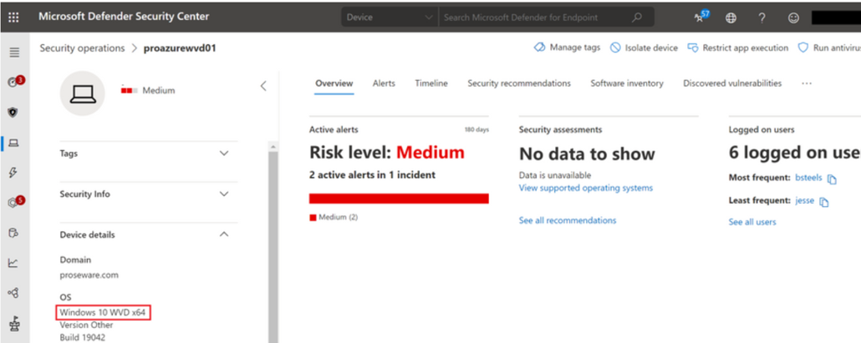This screenshot has height=343, width=861.
Task: Open the lightning bolt icon in sidebar
Action: tap(13, 172)
